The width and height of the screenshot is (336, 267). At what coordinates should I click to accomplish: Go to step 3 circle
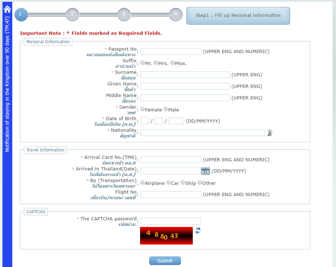click(124, 15)
